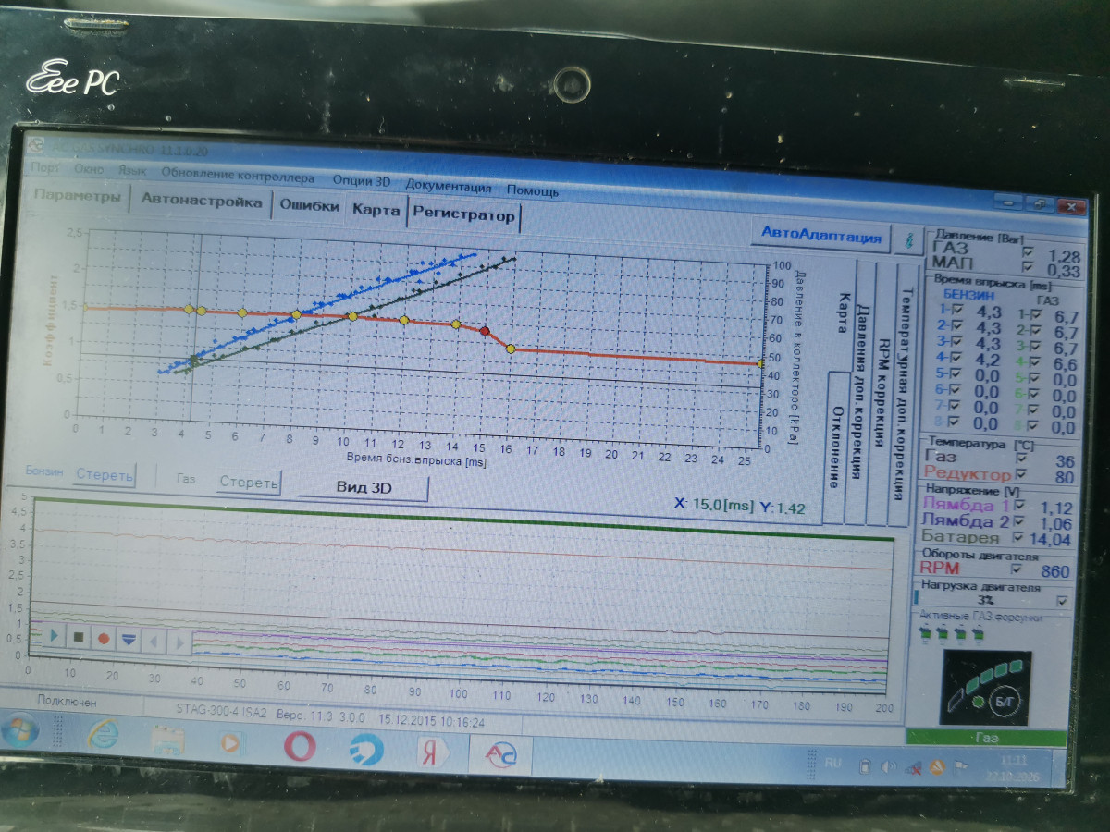The image size is (1110, 832).
Task: Switch to the Автонастройка tab
Action: click(202, 201)
